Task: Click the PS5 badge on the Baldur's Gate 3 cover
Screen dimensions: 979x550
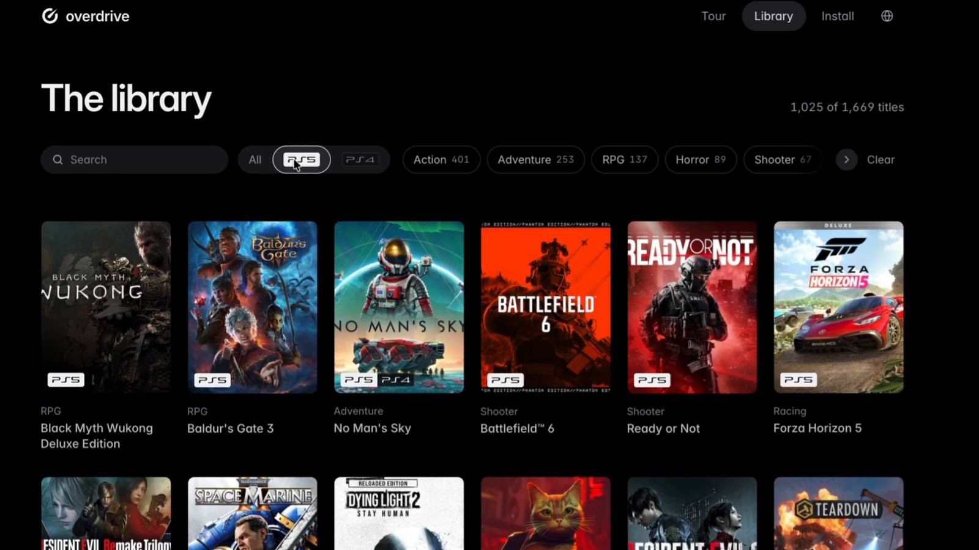Action: (x=212, y=380)
